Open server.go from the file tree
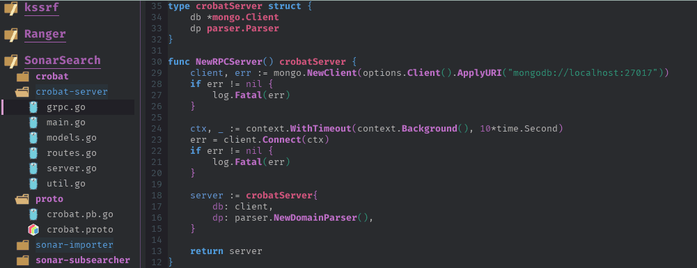 coord(72,168)
